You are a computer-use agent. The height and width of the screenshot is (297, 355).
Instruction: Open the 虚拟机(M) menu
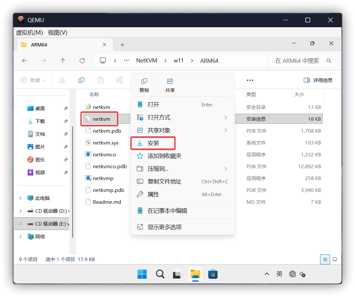(x=29, y=32)
